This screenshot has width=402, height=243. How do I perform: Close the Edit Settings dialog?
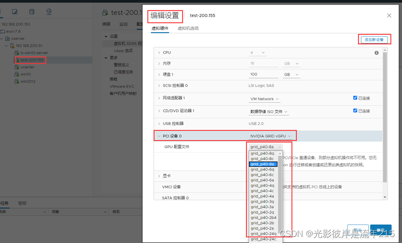coord(389,16)
